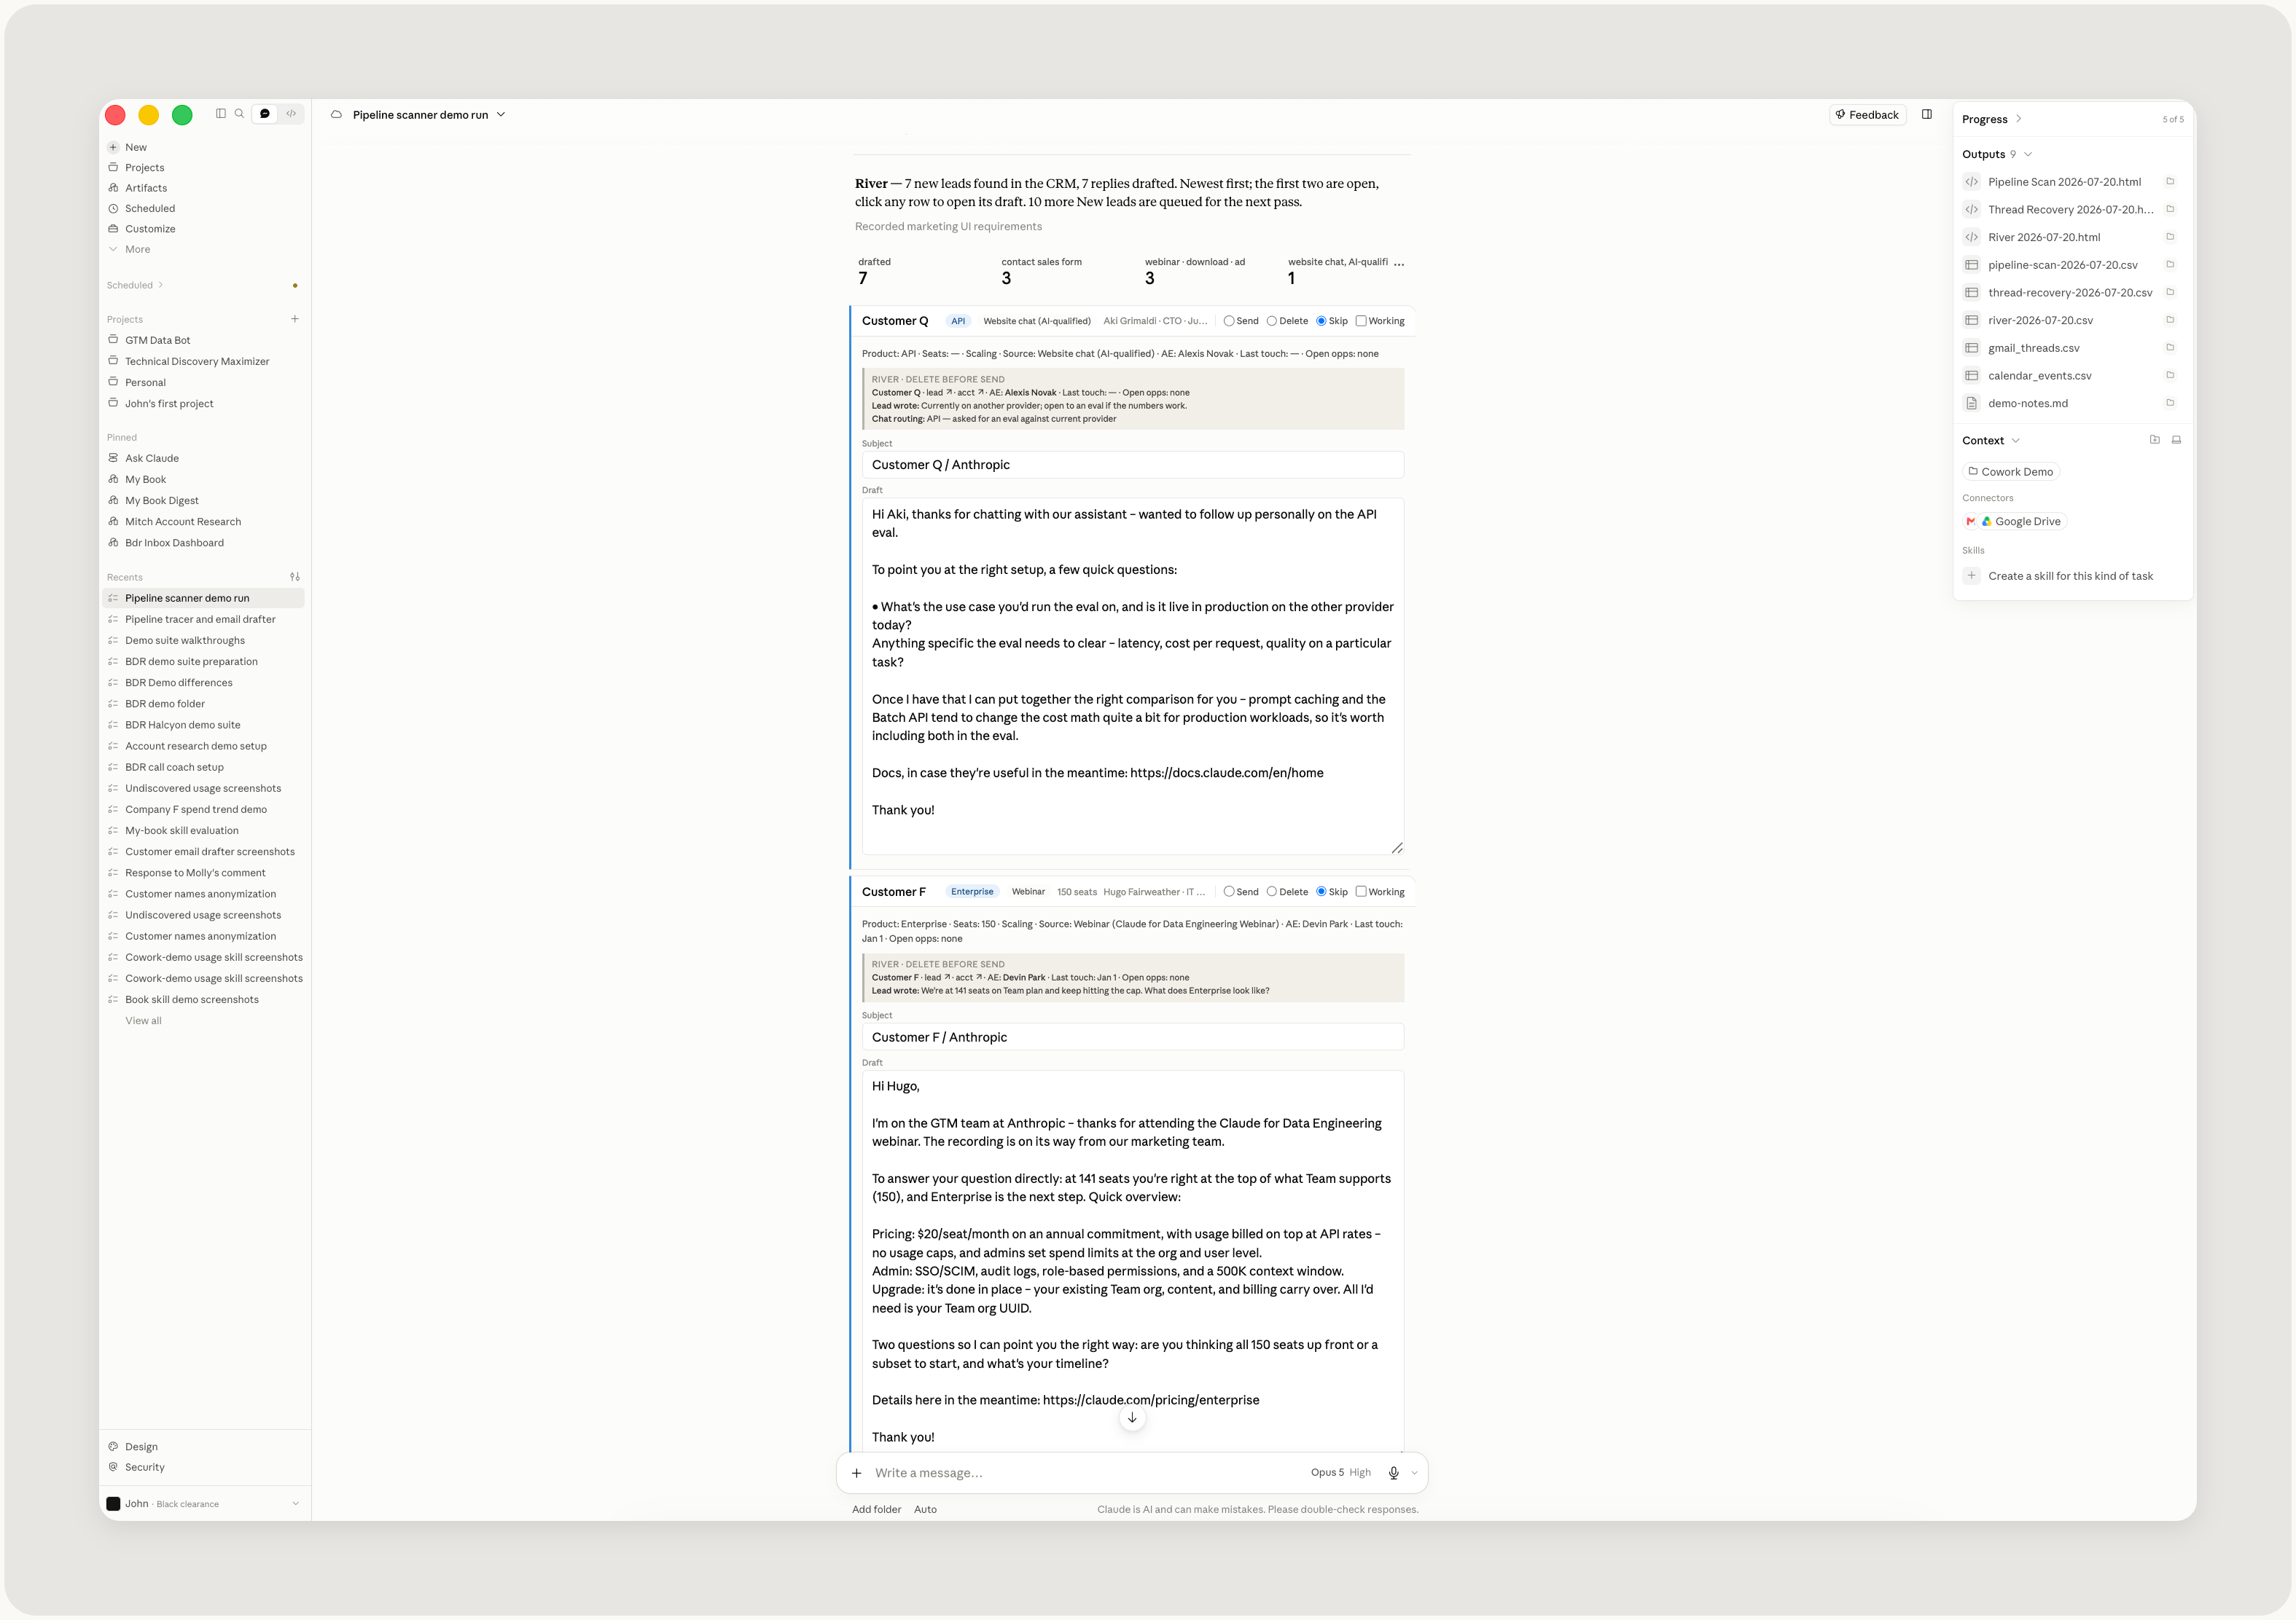Click the plus icon beside Create a skill
The image size is (2296, 1620).
[1972, 575]
